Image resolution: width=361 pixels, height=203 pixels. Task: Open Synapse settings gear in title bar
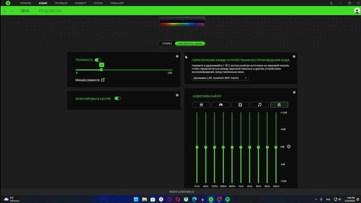coord(331,3)
